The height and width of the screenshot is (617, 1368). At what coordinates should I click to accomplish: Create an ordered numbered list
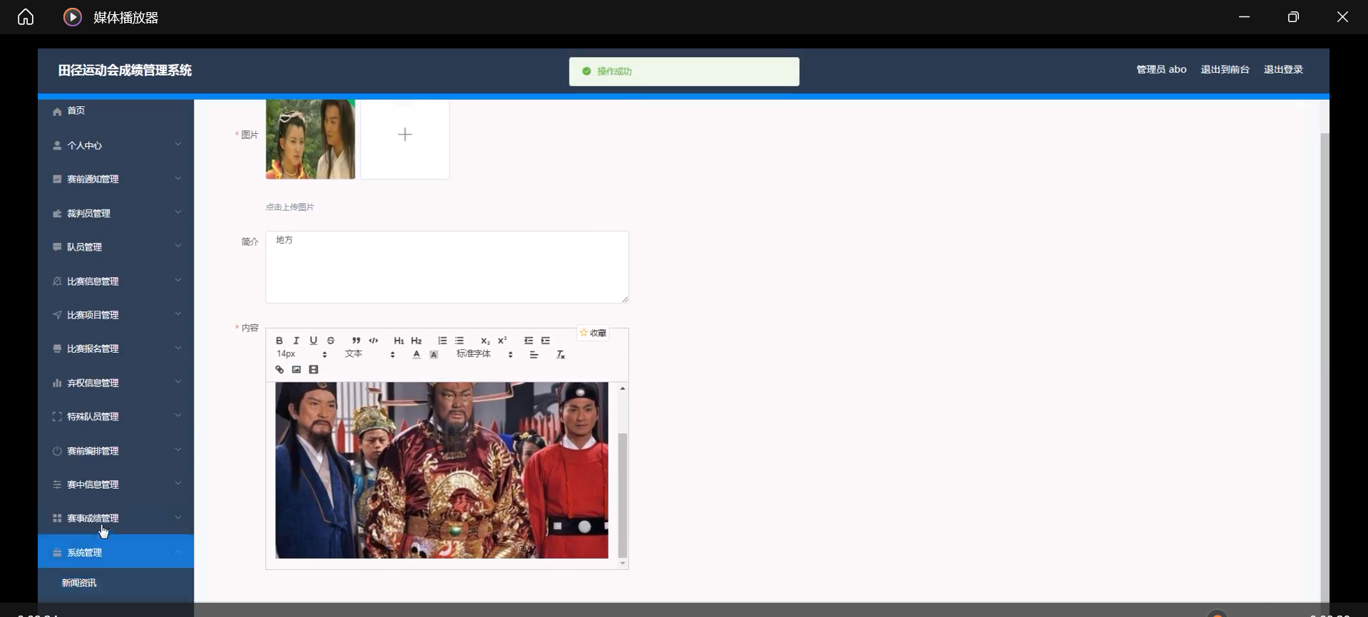[442, 341]
